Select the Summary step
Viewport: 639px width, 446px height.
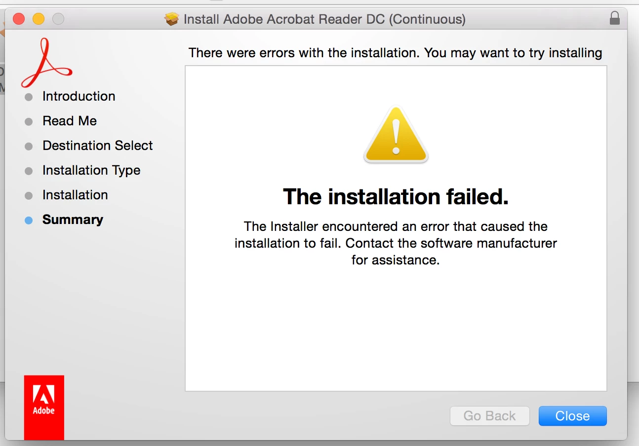pyautogui.click(x=73, y=220)
